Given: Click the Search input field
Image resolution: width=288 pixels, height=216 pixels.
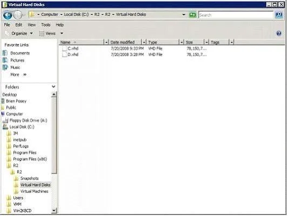Looking at the screenshot, I should pos(236,15).
